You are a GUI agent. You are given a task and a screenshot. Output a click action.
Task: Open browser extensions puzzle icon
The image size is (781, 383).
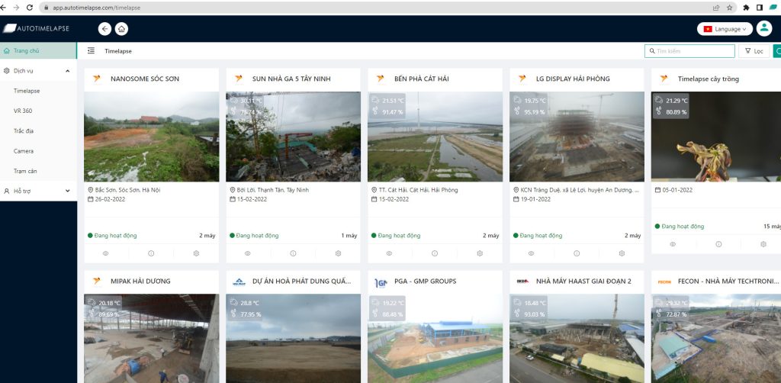coord(746,8)
